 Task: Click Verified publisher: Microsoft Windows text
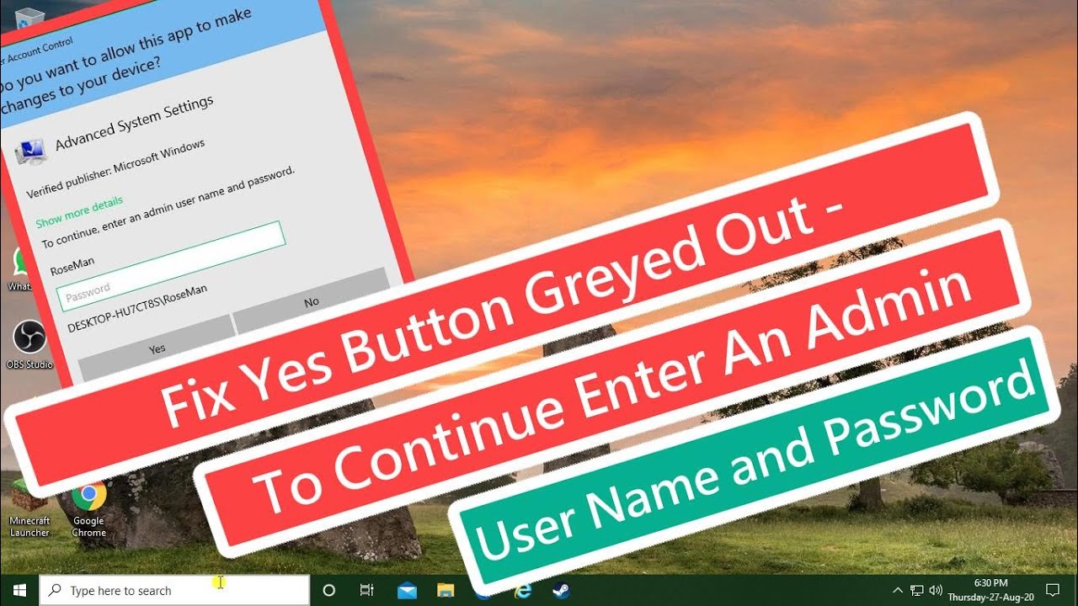point(115,169)
